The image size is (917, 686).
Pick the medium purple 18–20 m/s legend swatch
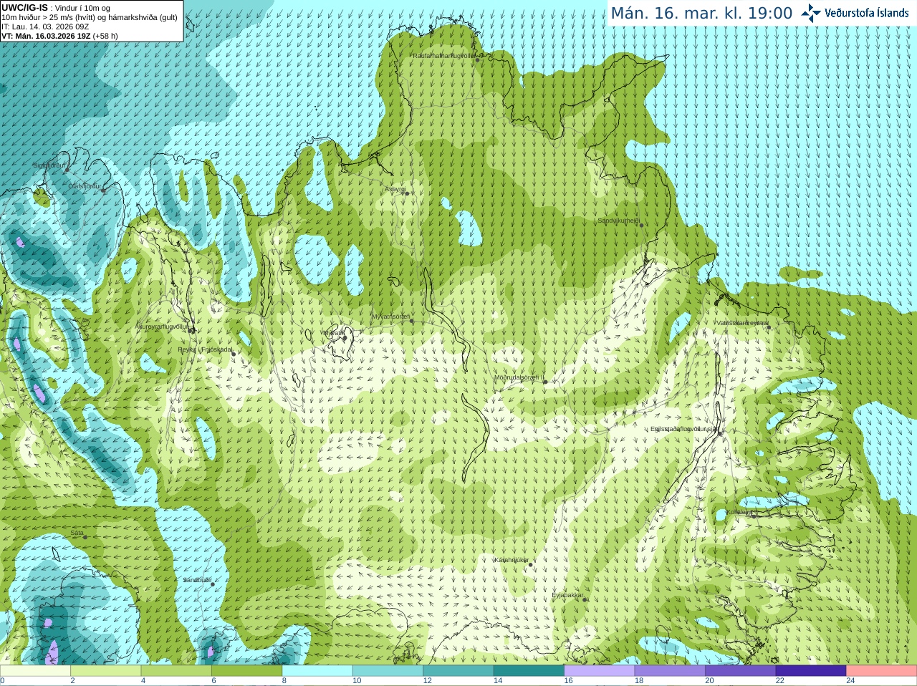pyautogui.click(x=671, y=671)
